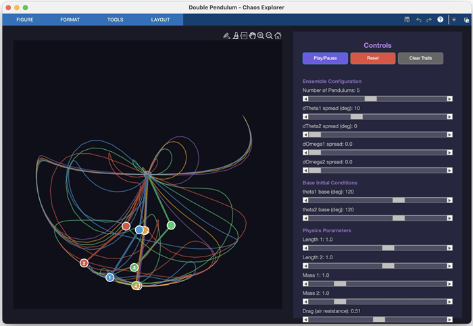The image size is (473, 326).
Task: Open help with the question mark icon
Action: 441,20
